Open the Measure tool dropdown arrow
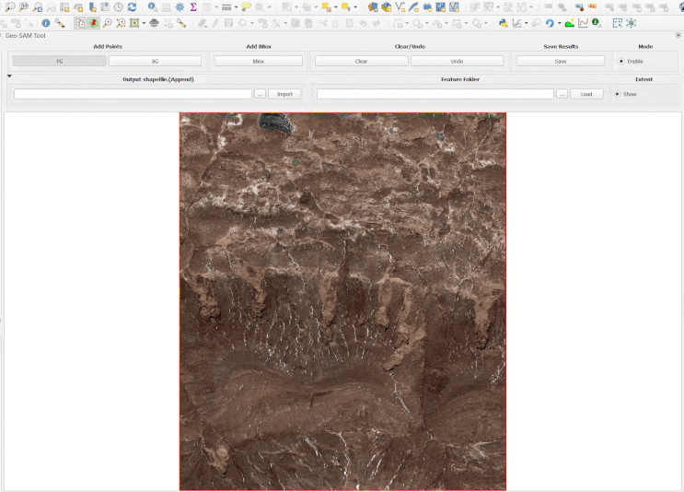This screenshot has height=492, width=684. pyautogui.click(x=236, y=7)
